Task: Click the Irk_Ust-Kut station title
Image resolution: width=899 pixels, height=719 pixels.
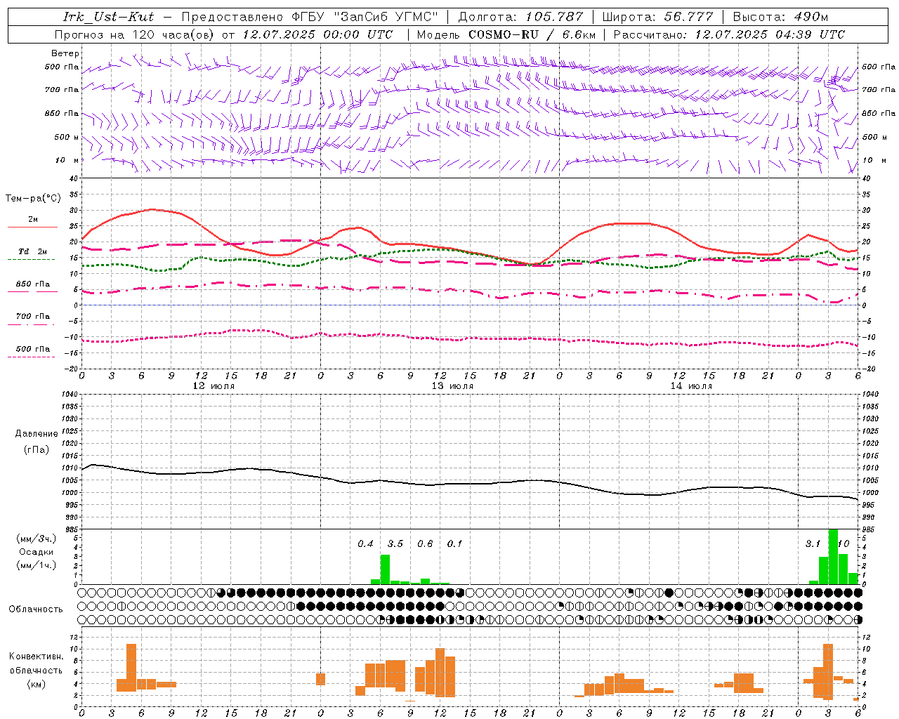Action: 109,17
